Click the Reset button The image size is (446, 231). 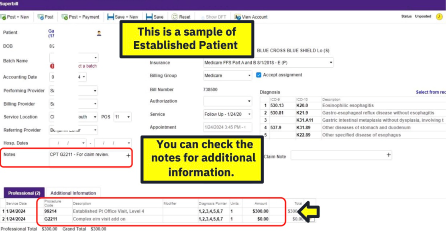pyautogui.click(x=181, y=17)
